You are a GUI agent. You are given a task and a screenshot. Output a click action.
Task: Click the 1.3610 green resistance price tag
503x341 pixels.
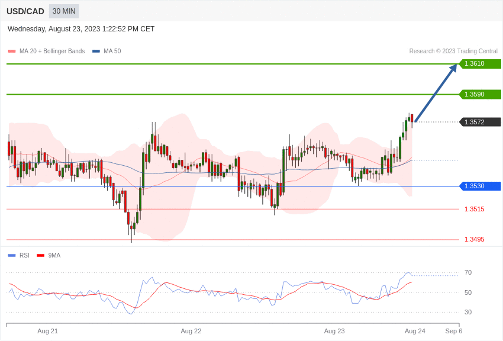click(x=480, y=63)
